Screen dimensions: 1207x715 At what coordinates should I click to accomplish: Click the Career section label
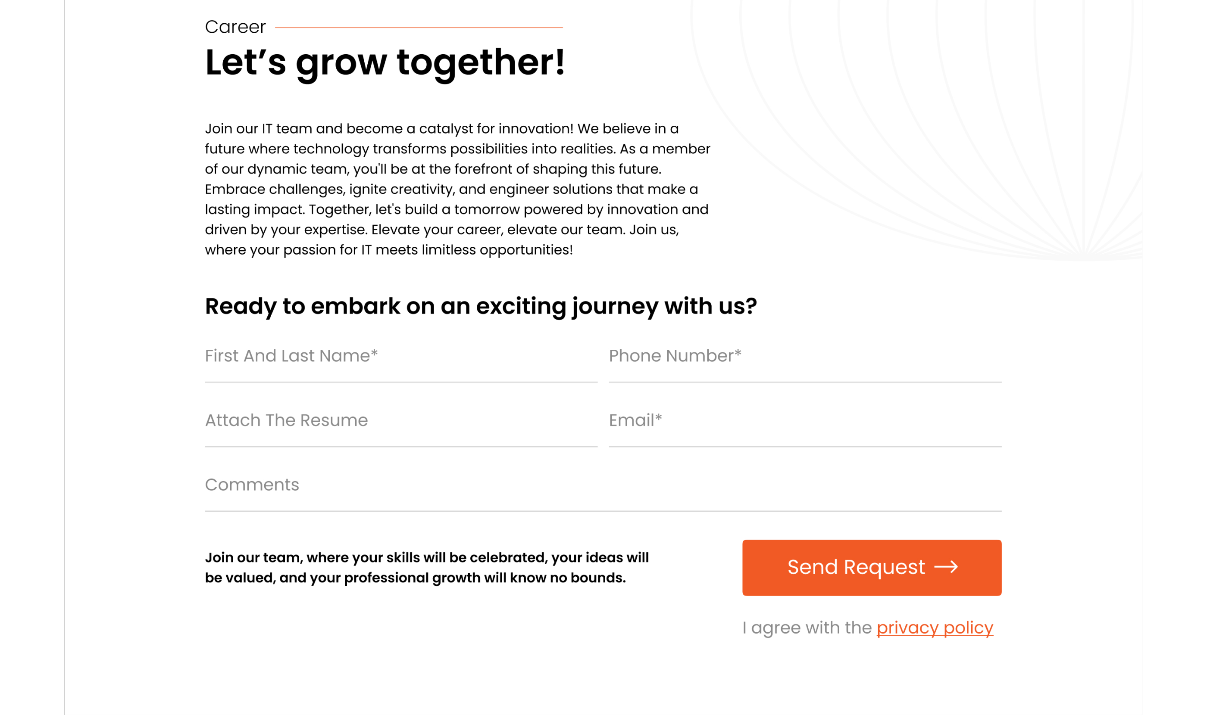point(235,27)
